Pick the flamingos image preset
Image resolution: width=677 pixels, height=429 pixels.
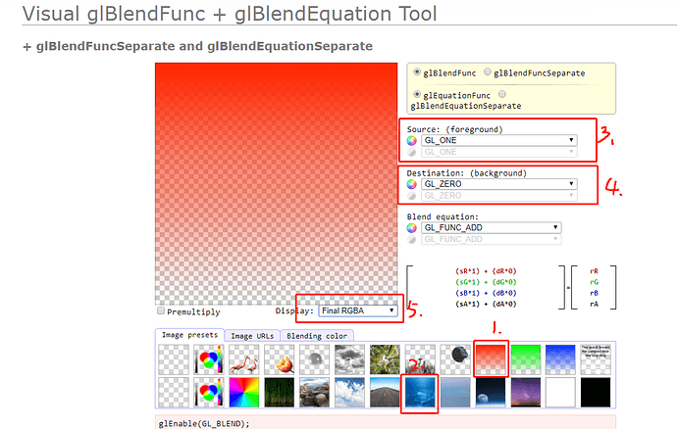pos(244,359)
